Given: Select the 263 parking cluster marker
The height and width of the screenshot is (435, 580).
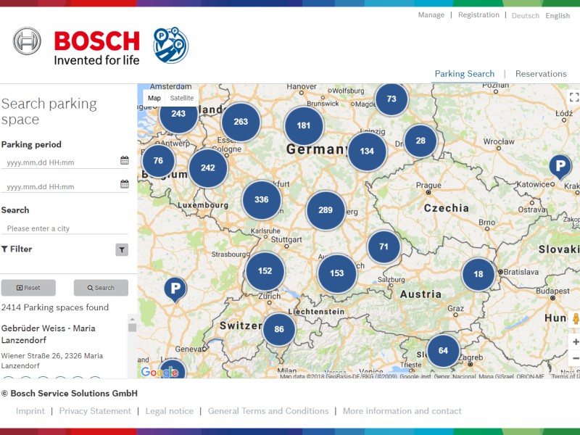Looking at the screenshot, I should pyautogui.click(x=241, y=122).
